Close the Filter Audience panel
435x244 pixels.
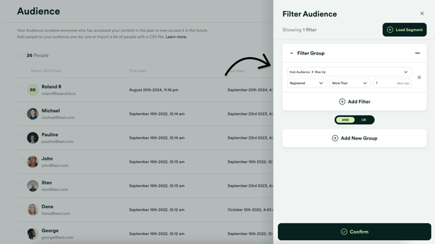click(x=422, y=14)
